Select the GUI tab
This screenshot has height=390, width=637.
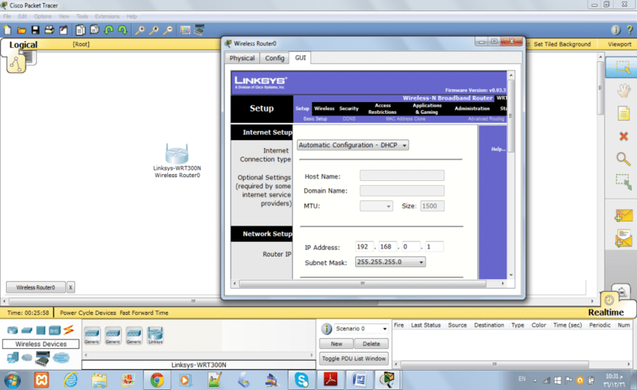tap(301, 58)
